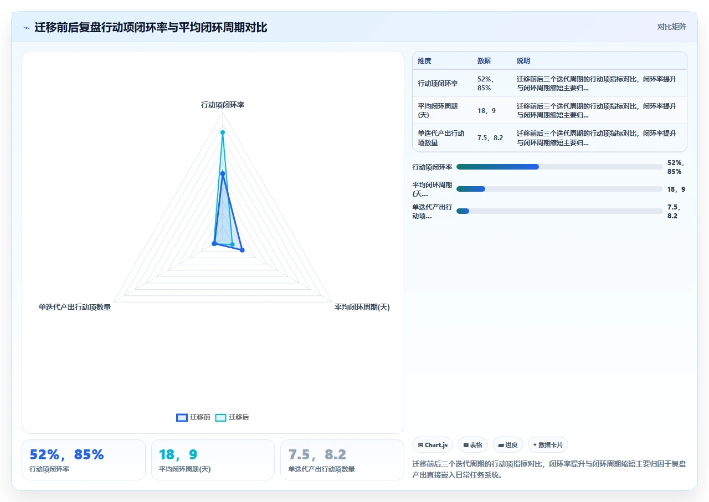Click the 52%, 85% value beside progress bar
Image resolution: width=709 pixels, height=502 pixels.
[676, 167]
